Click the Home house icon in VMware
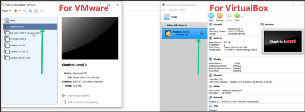Screen dimensions: 305x112 [7, 20]
